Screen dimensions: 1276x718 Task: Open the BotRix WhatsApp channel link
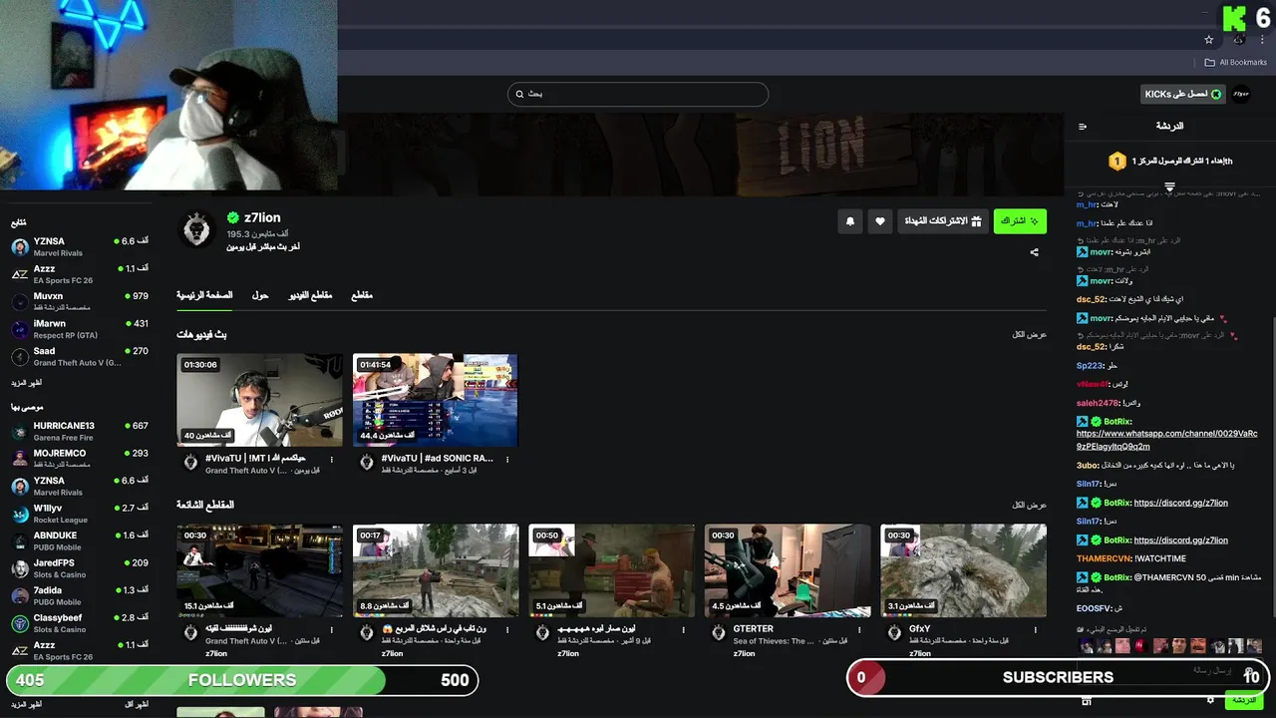[1166, 440]
